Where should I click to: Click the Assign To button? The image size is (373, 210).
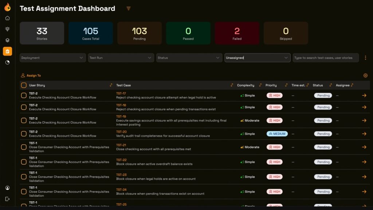(x=31, y=76)
